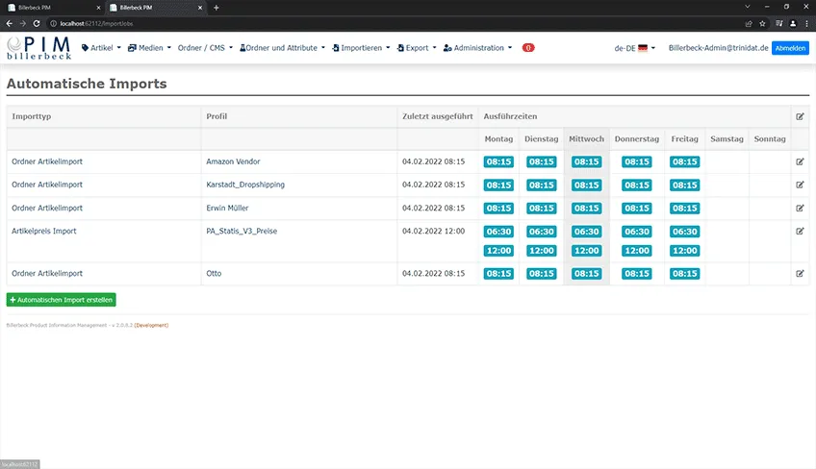Image resolution: width=816 pixels, height=469 pixels.
Task: Open the browser profile icon
Action: (793, 23)
